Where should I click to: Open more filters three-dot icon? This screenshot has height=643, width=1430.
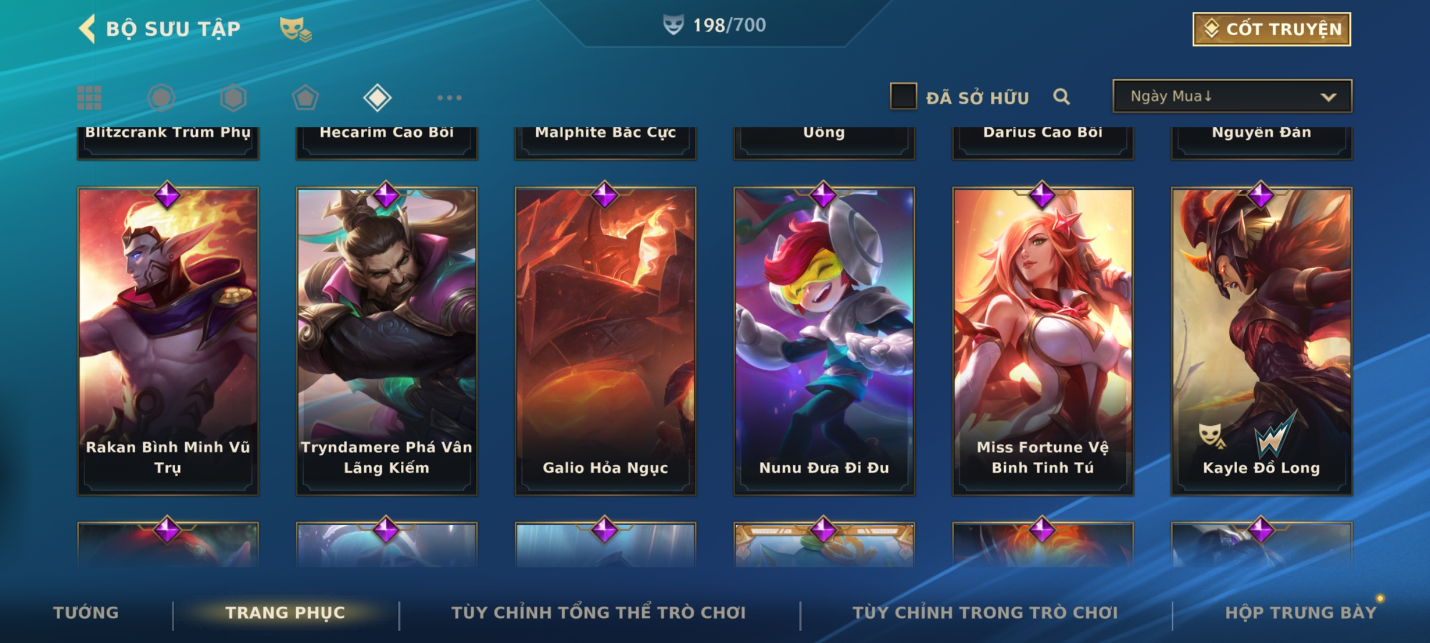449,98
